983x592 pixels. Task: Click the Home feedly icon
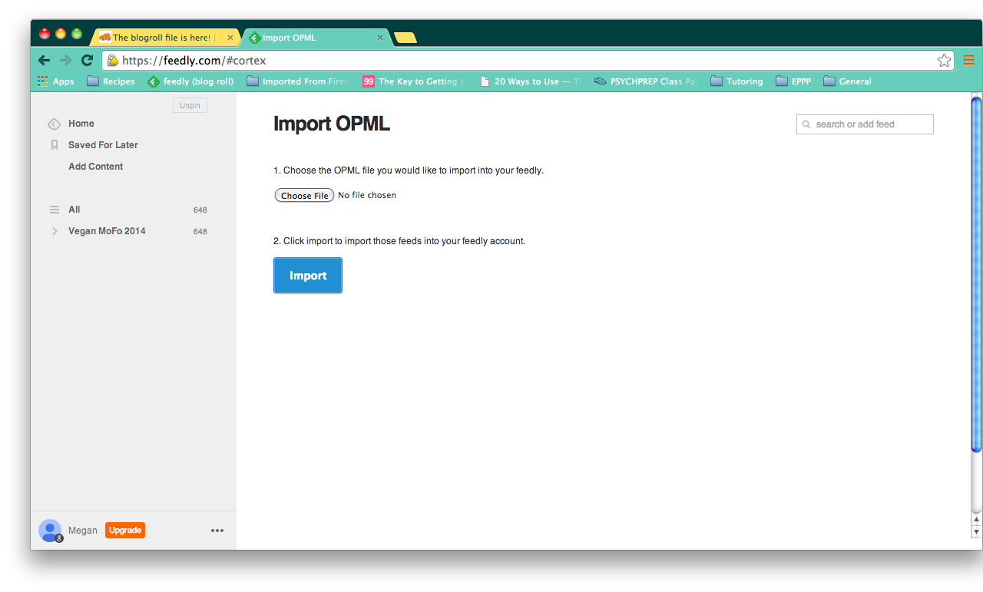pyautogui.click(x=54, y=124)
